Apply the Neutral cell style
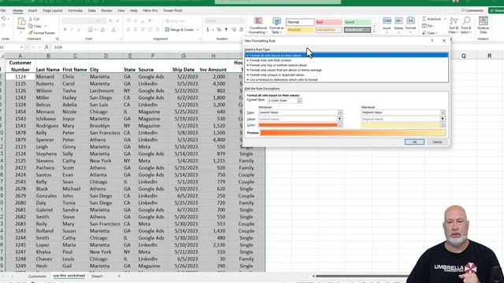The image size is (504, 283). 299,30
